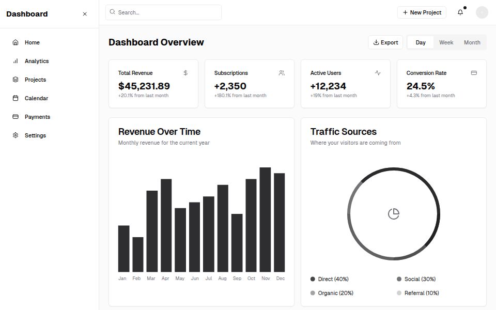The image size is (496, 310).
Task: Open the Analytics section from the sidebar
Action: 37,61
